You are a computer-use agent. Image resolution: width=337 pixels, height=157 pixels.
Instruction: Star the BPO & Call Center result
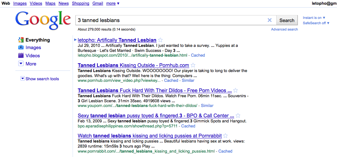[x=238, y=115]
